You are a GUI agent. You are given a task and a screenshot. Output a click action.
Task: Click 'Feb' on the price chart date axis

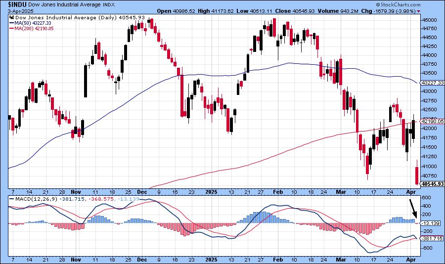(x=278, y=192)
